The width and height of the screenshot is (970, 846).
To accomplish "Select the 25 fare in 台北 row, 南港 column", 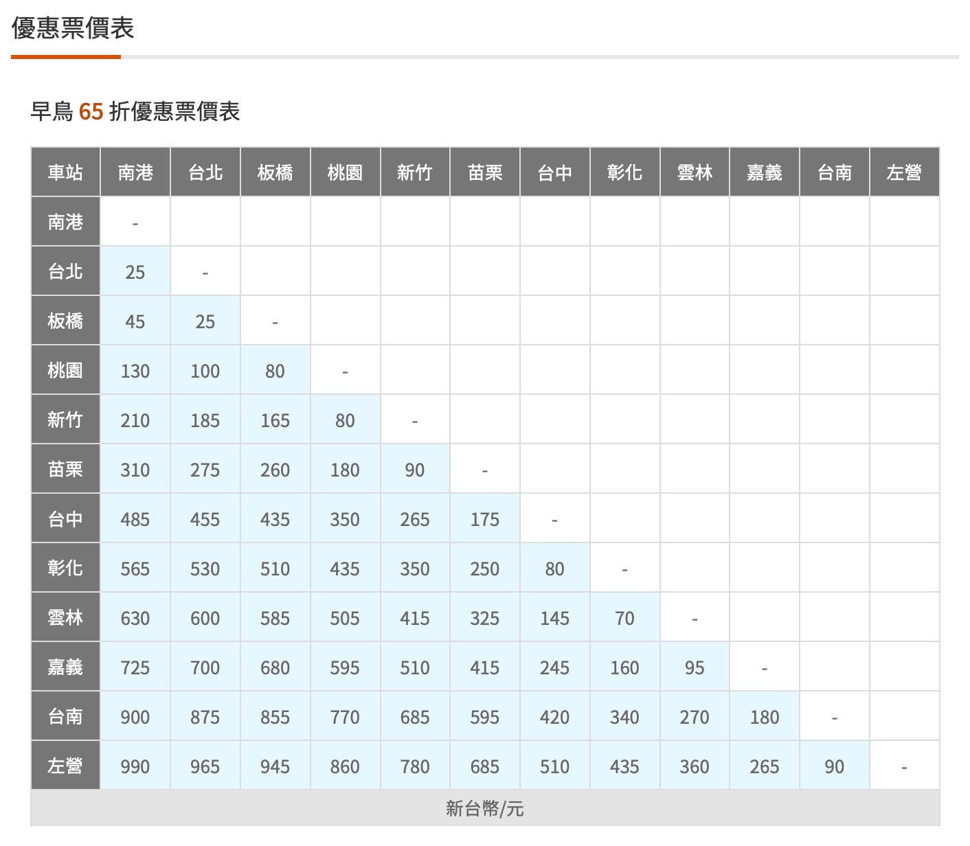I will [x=135, y=272].
